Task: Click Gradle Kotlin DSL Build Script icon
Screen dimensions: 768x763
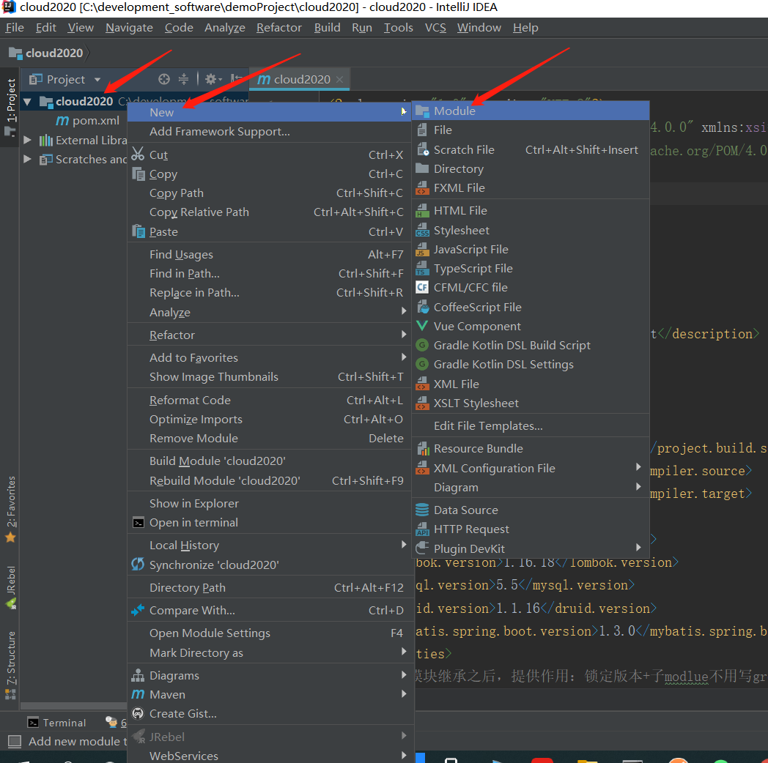Action: point(421,345)
